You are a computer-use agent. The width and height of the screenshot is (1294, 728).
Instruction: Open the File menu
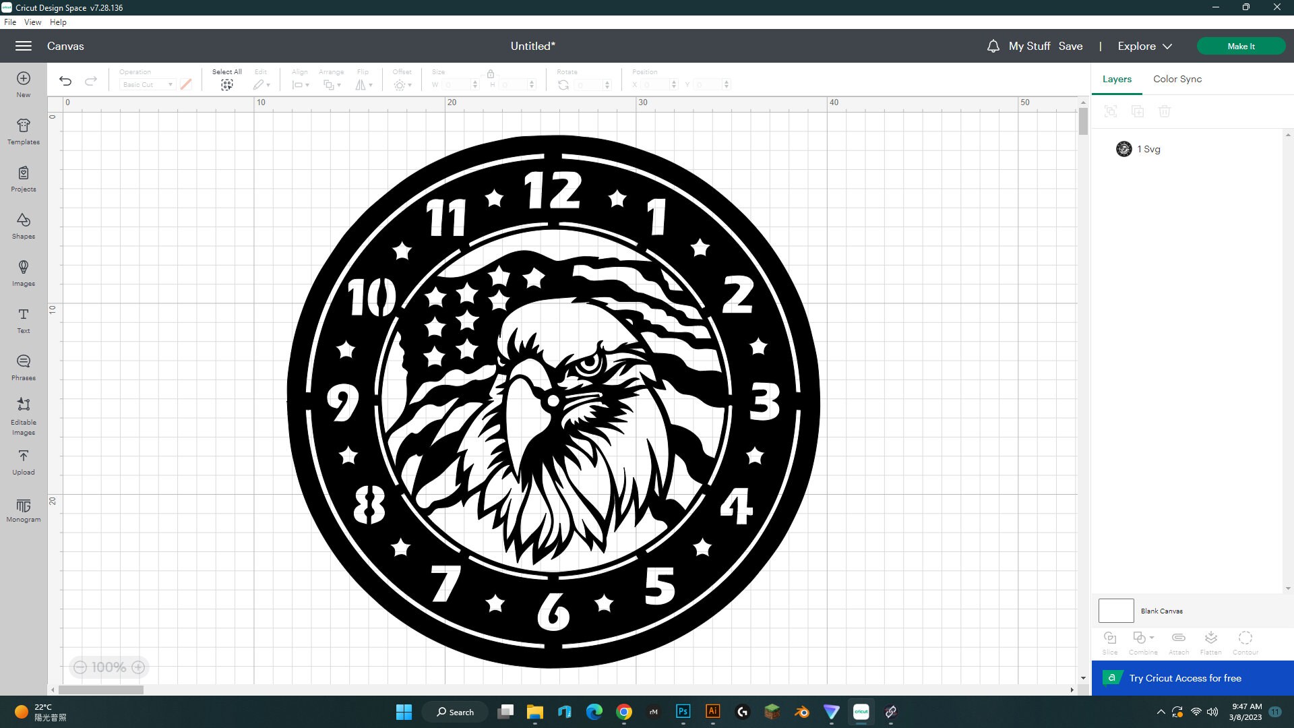click(10, 22)
